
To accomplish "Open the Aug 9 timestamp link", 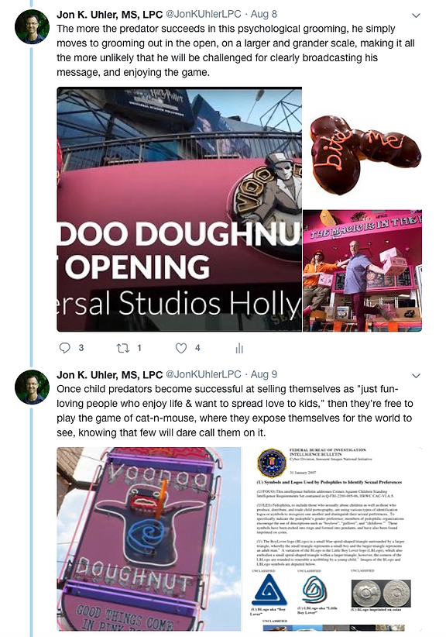I will [264, 374].
